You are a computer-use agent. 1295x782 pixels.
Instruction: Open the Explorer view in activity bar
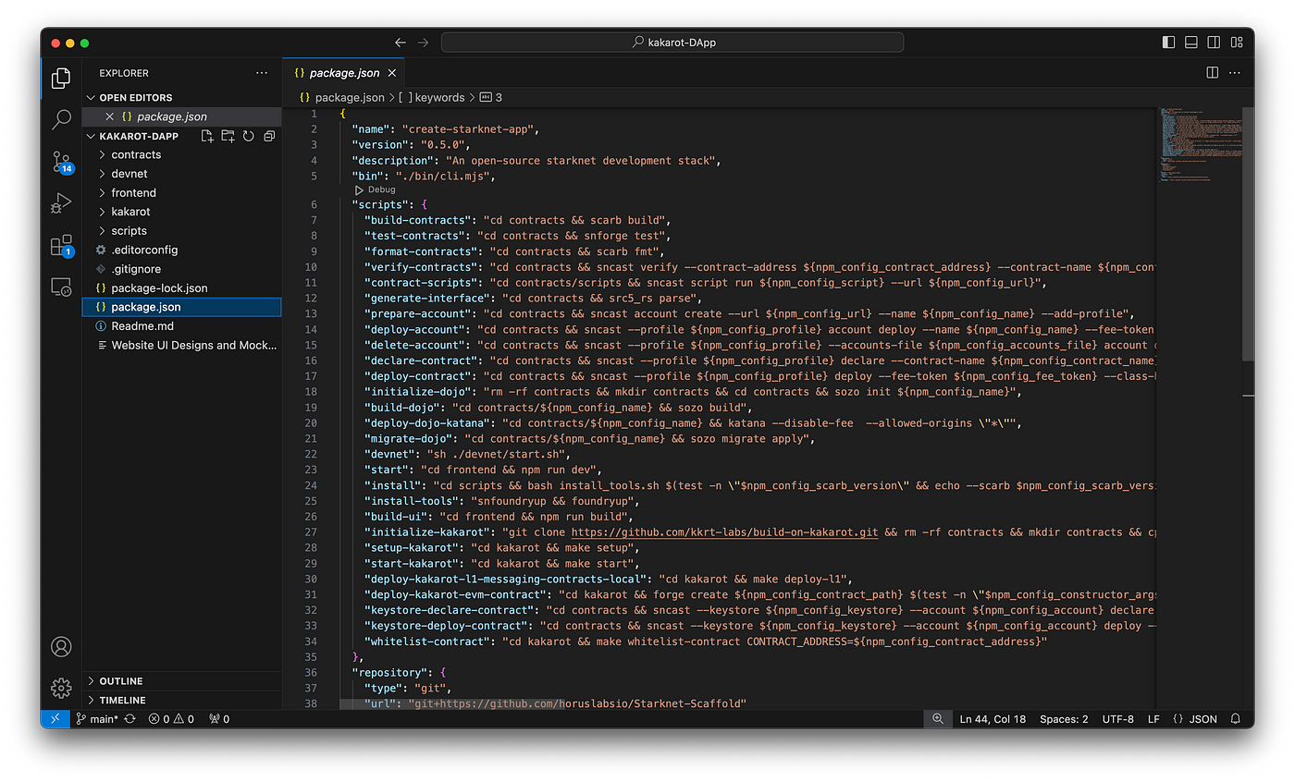(61, 78)
